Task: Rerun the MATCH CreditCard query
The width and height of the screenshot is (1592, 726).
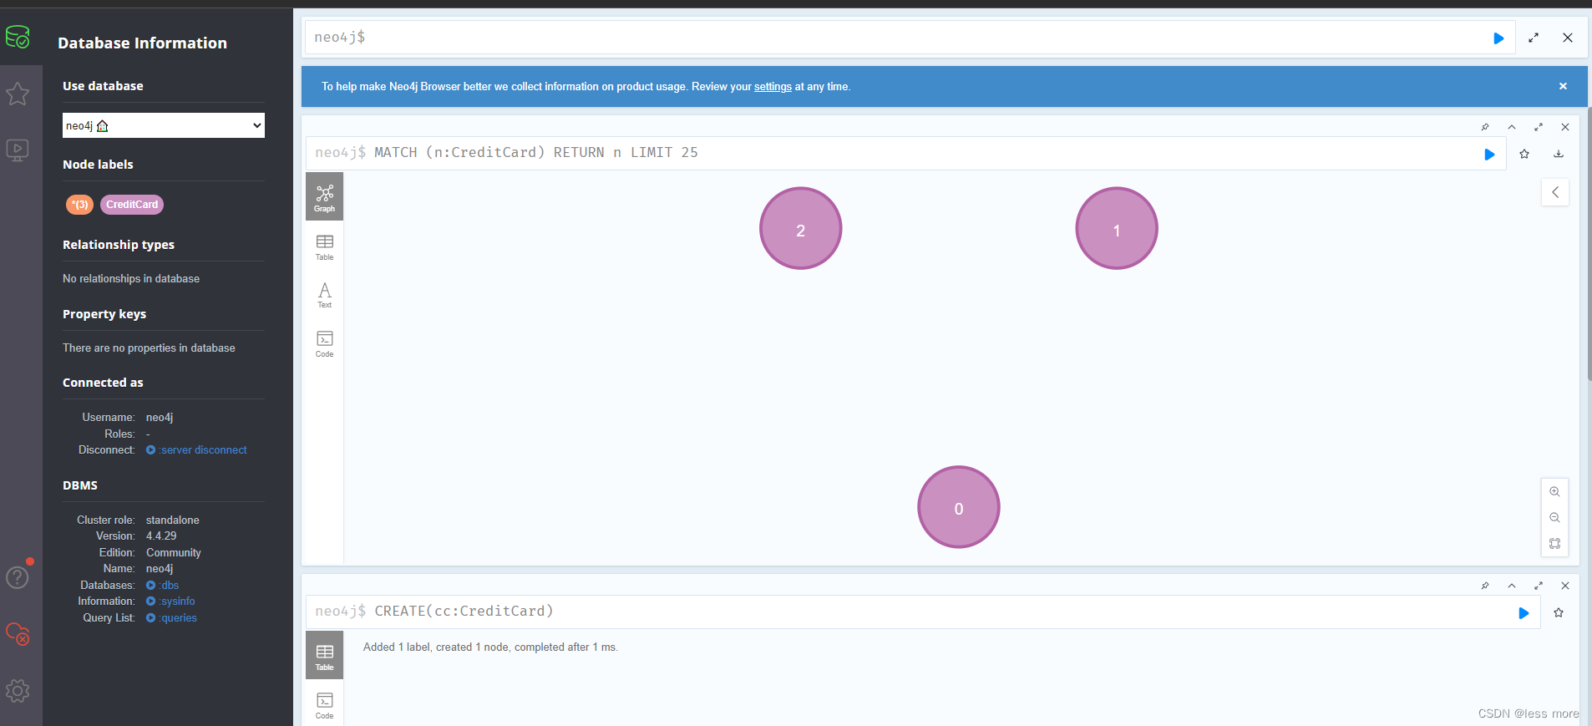Action: click(x=1489, y=155)
